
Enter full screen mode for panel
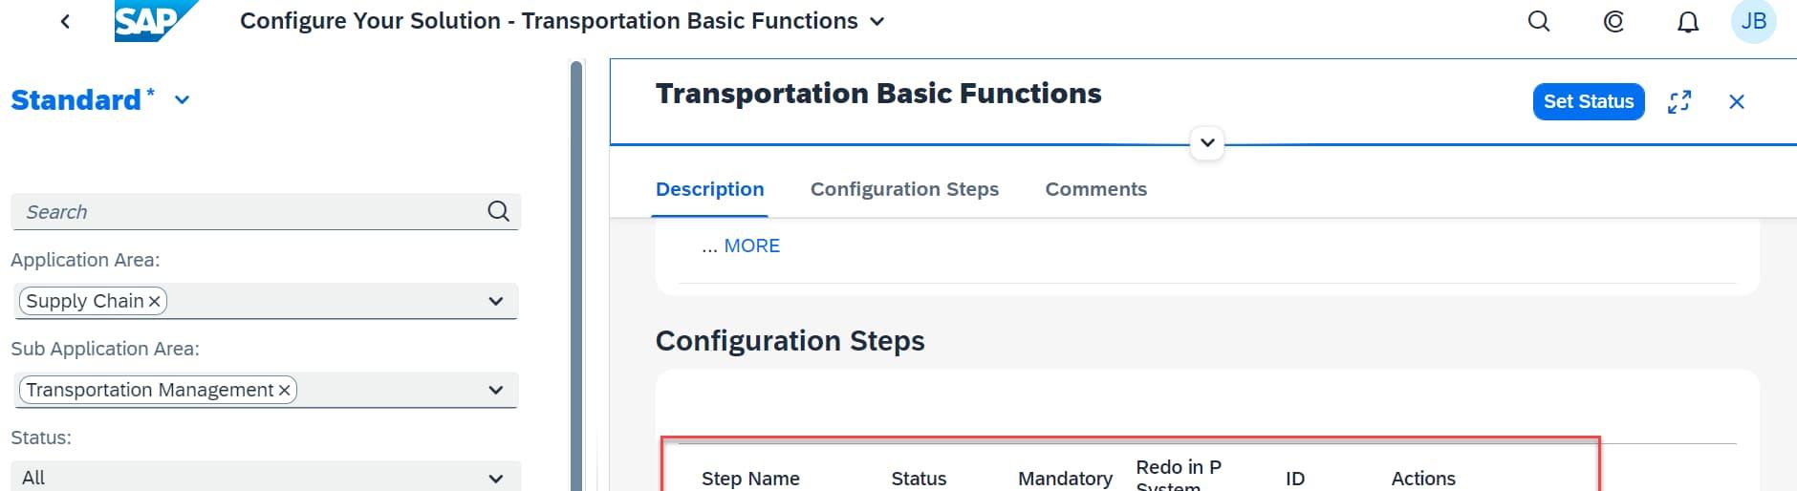[1679, 102]
